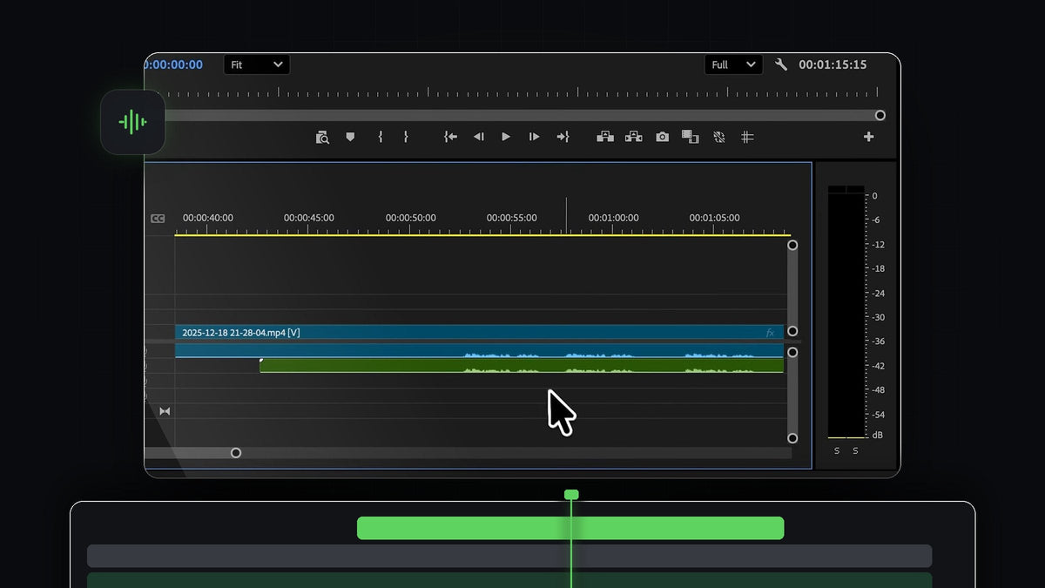Image resolution: width=1045 pixels, height=588 pixels.
Task: Toggle the grid guides icon
Action: (x=747, y=137)
